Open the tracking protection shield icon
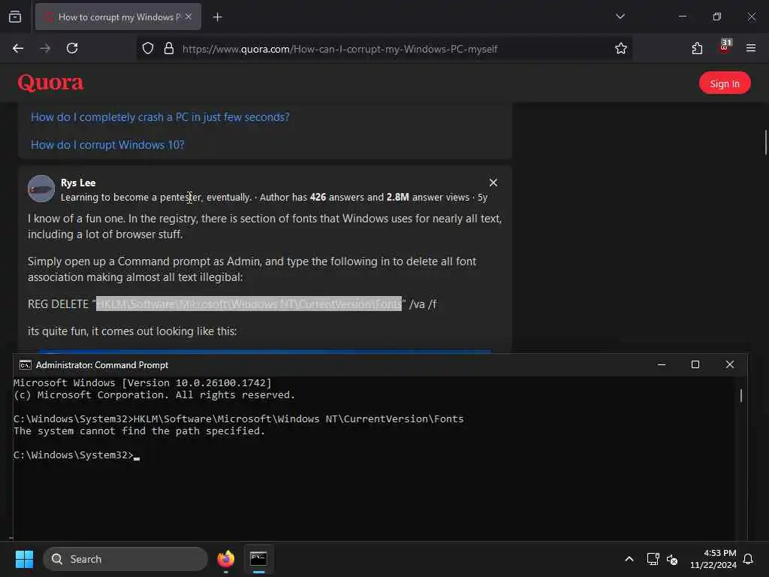Viewport: 769px width, 577px height. point(148,48)
